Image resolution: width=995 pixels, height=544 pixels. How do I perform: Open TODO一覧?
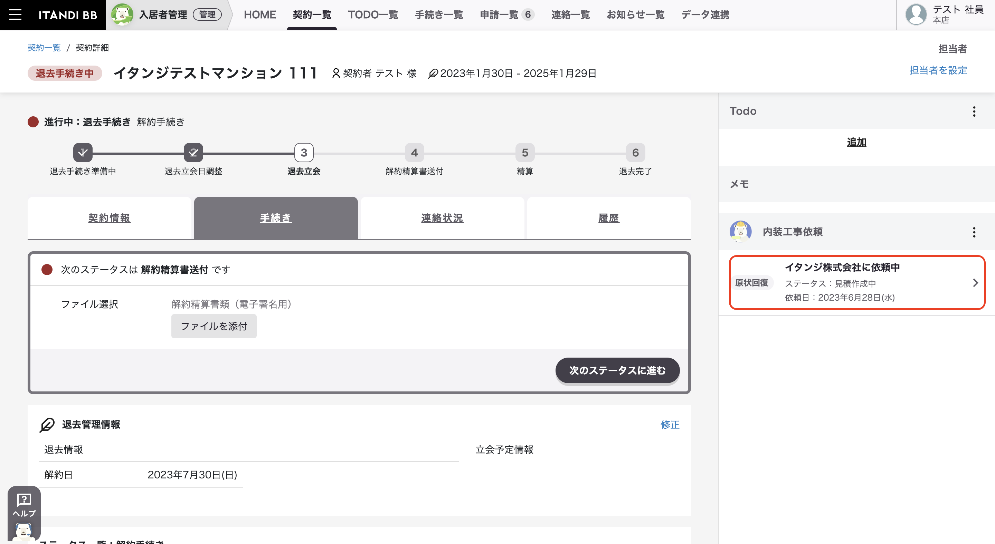pyautogui.click(x=373, y=14)
